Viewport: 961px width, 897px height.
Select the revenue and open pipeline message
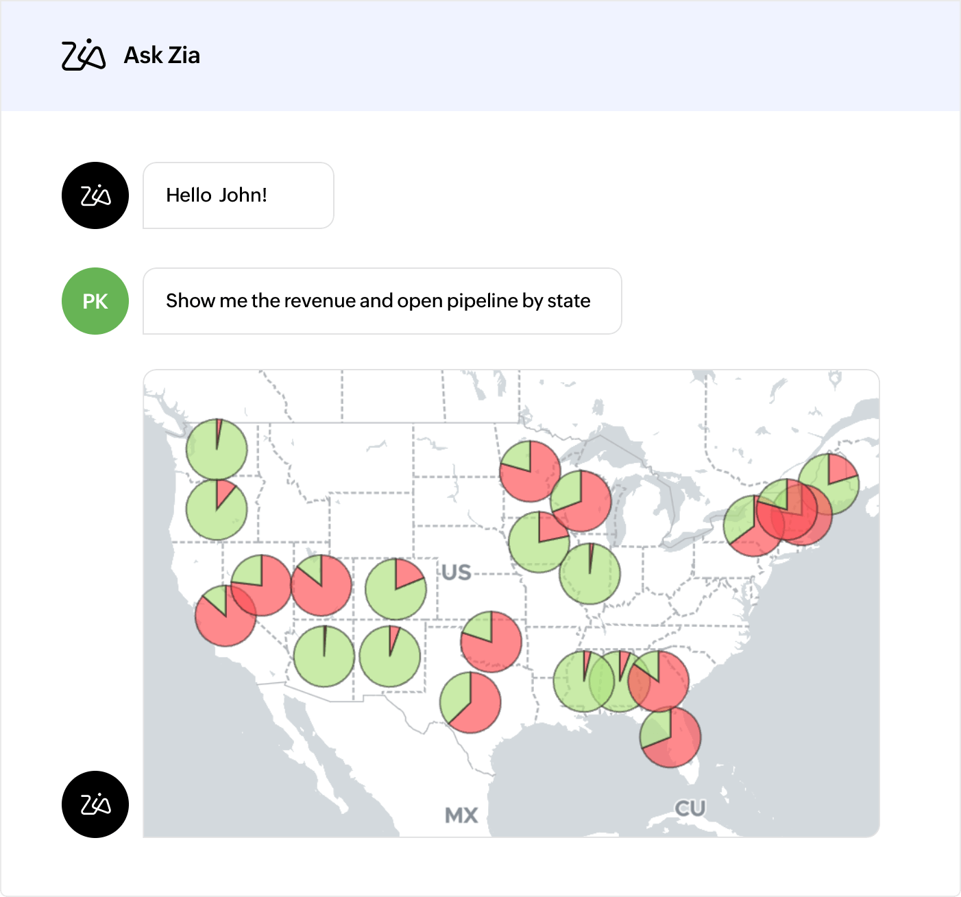(x=382, y=301)
